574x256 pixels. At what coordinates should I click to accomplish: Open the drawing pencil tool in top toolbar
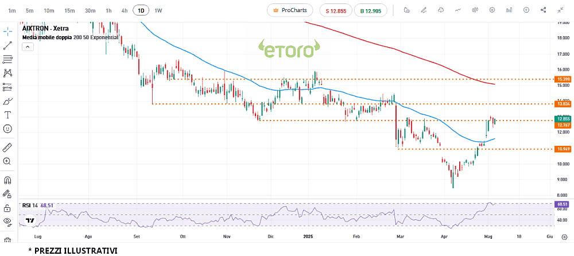click(424, 10)
